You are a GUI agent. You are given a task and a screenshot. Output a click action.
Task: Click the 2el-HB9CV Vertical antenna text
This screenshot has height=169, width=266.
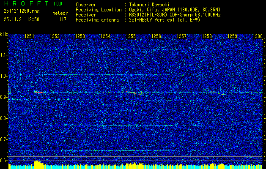(x=165, y=20)
